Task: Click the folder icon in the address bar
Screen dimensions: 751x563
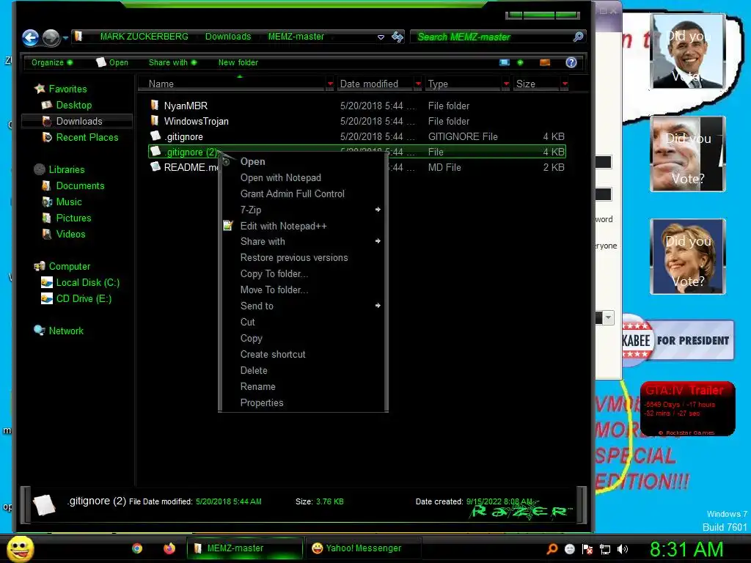Action: [78, 37]
